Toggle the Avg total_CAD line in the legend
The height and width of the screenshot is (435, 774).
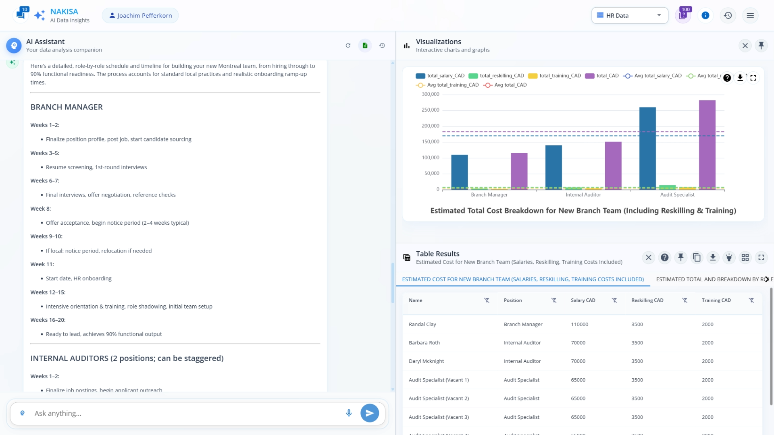(505, 85)
